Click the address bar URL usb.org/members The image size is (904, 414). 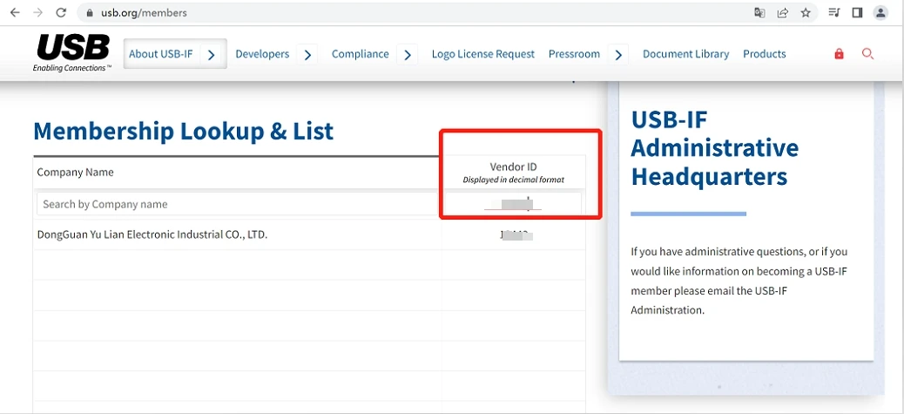coord(144,13)
